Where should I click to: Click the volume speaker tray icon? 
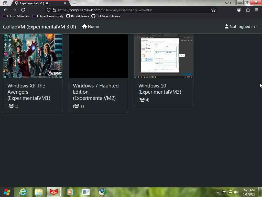(x=236, y=192)
